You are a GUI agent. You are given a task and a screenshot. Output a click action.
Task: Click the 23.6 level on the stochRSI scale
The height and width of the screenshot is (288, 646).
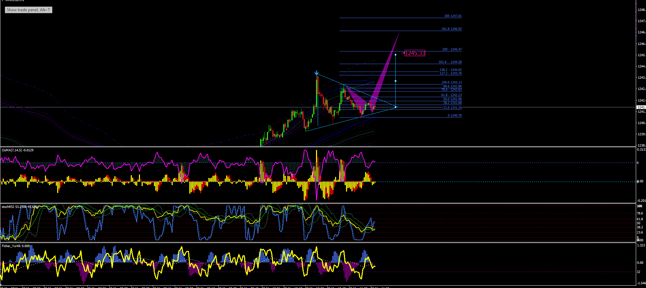[x=640, y=232]
